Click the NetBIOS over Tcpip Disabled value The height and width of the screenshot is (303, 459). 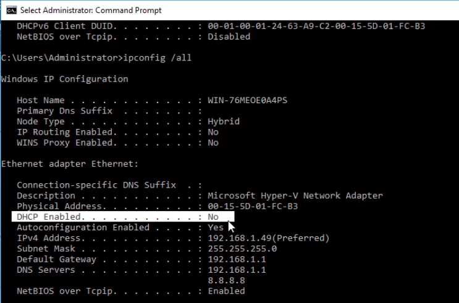(x=229, y=36)
